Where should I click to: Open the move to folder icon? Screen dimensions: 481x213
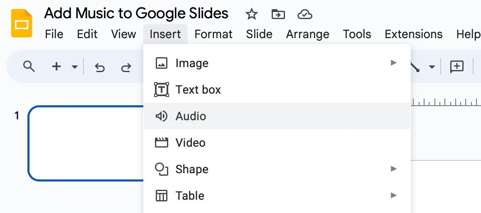click(x=278, y=15)
